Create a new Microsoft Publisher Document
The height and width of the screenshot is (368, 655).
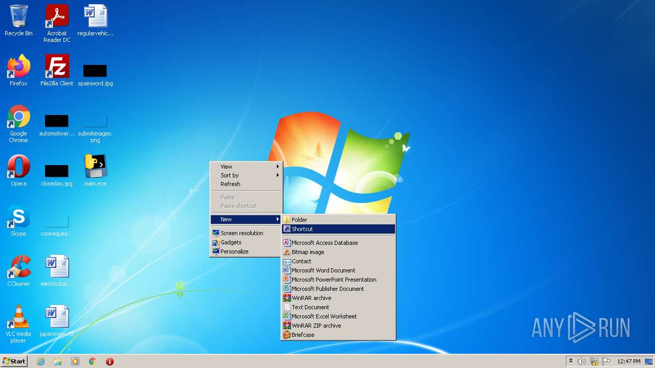coord(338,289)
